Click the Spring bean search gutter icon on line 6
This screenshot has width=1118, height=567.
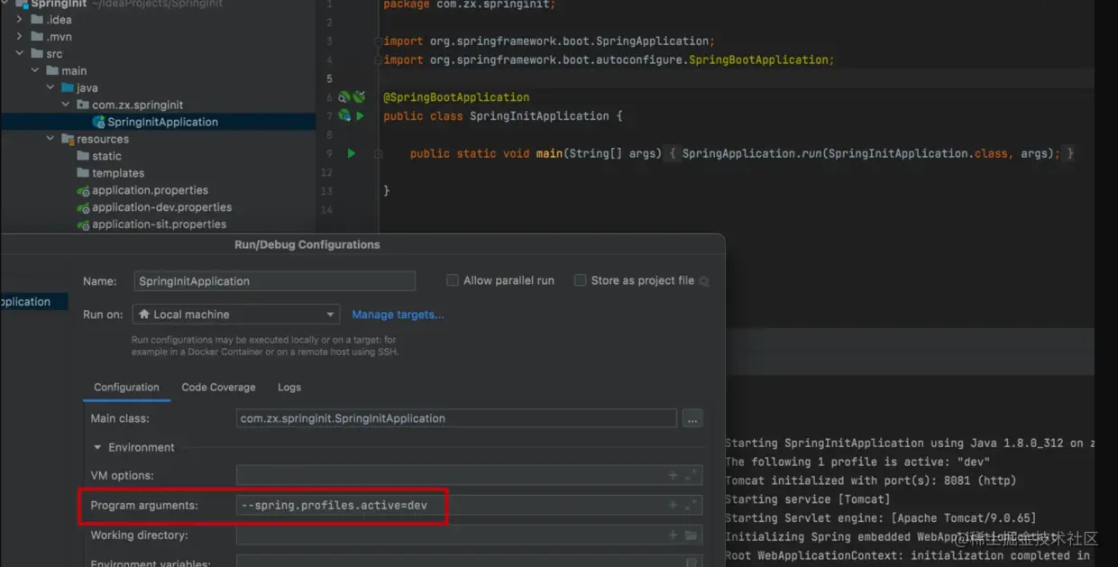344,97
